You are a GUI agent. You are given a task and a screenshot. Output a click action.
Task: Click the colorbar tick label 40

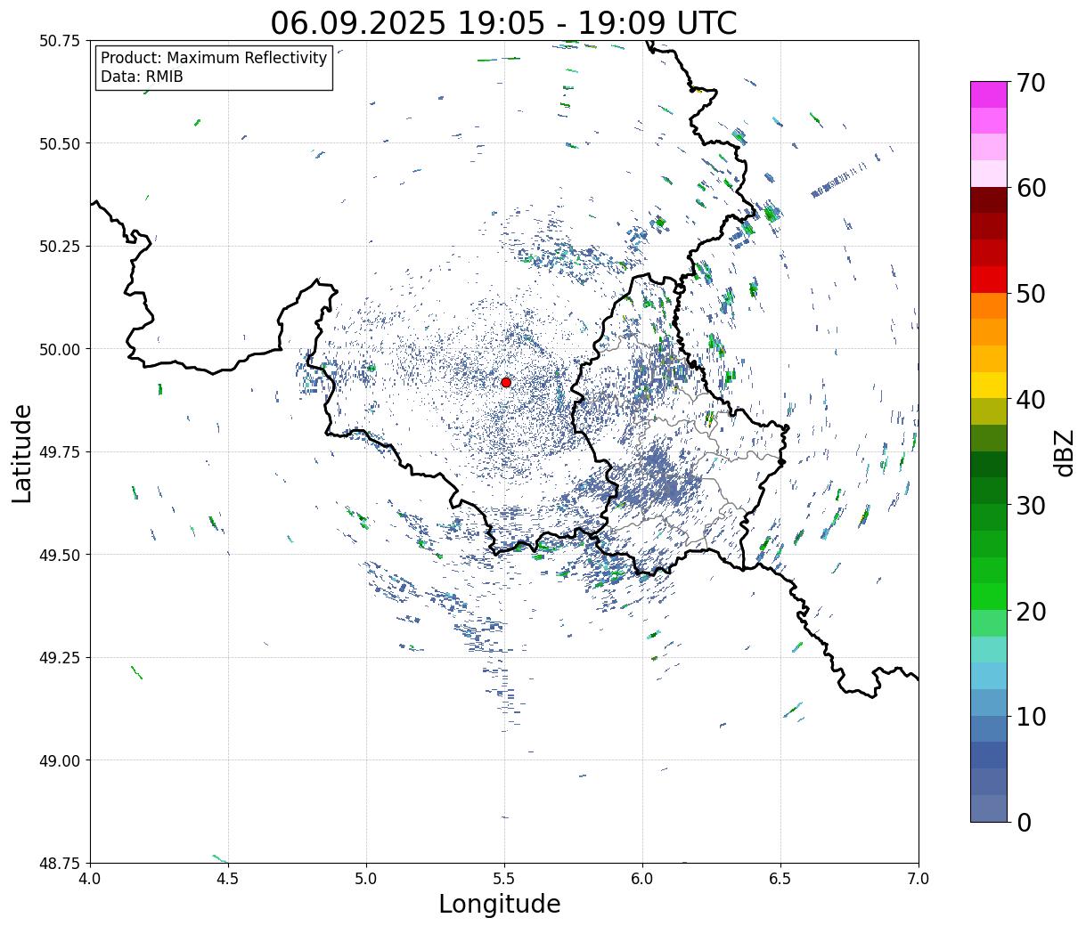coord(1031,400)
